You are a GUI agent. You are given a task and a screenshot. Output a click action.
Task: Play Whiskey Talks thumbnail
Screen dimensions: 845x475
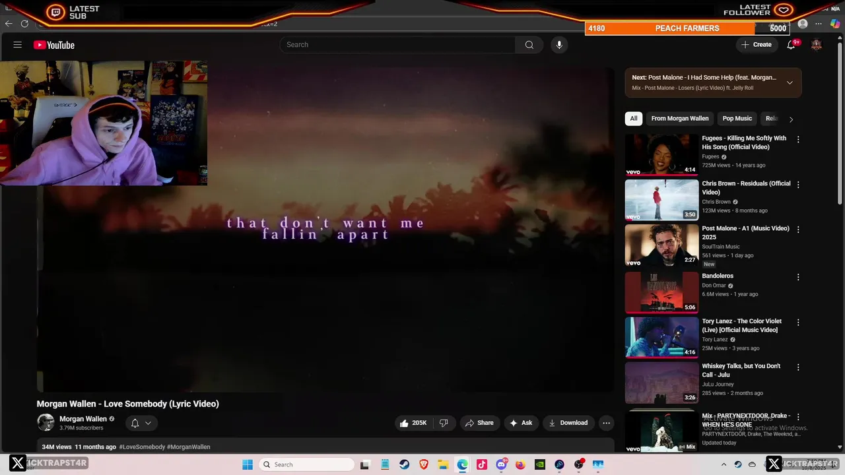coord(661,383)
